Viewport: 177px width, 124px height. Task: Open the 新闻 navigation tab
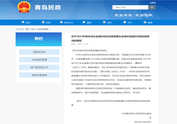tap(148, 22)
